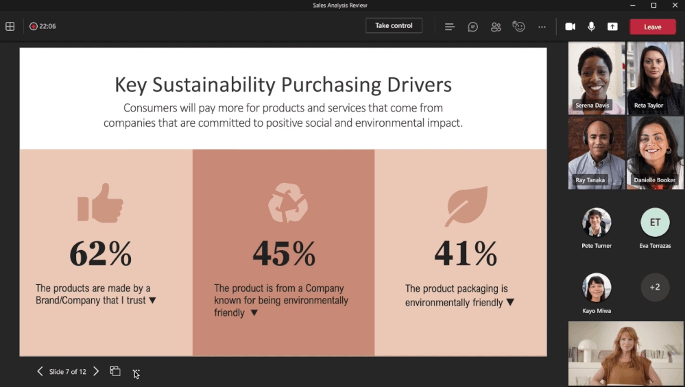Open the share content tray

point(612,27)
